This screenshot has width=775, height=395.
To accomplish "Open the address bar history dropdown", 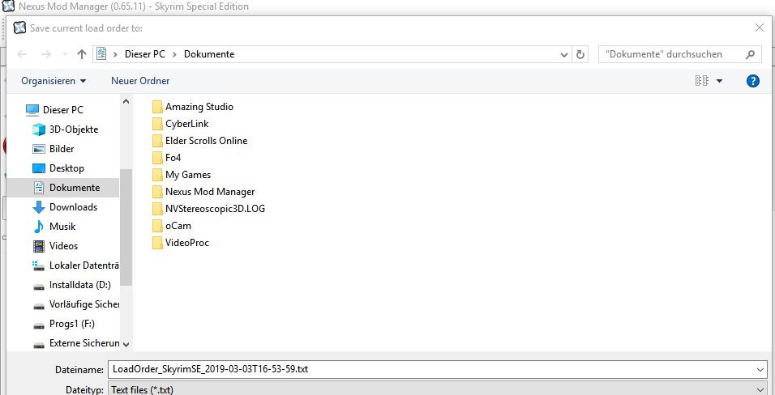I will click(564, 54).
